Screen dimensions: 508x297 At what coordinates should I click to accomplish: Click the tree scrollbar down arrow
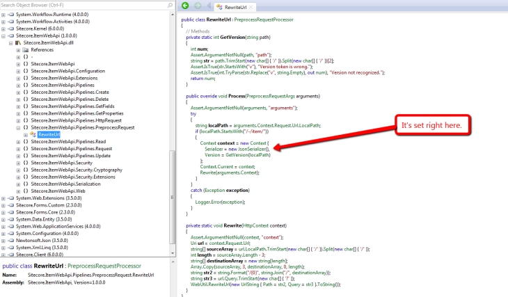point(173,253)
